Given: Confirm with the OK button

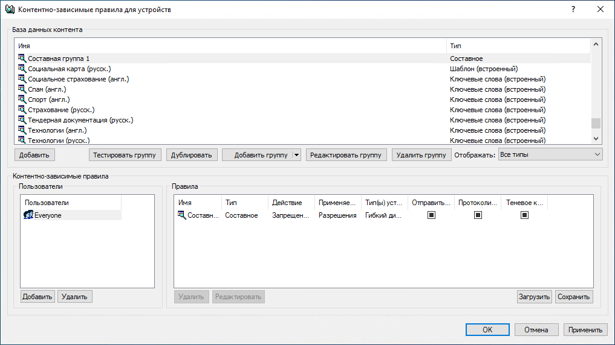Looking at the screenshot, I should coord(487,330).
